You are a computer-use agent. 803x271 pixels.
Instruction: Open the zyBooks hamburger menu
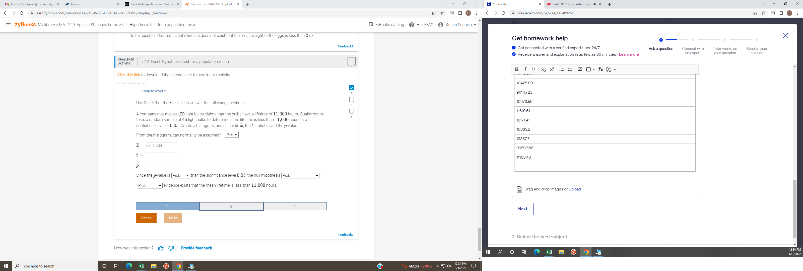click(x=8, y=25)
